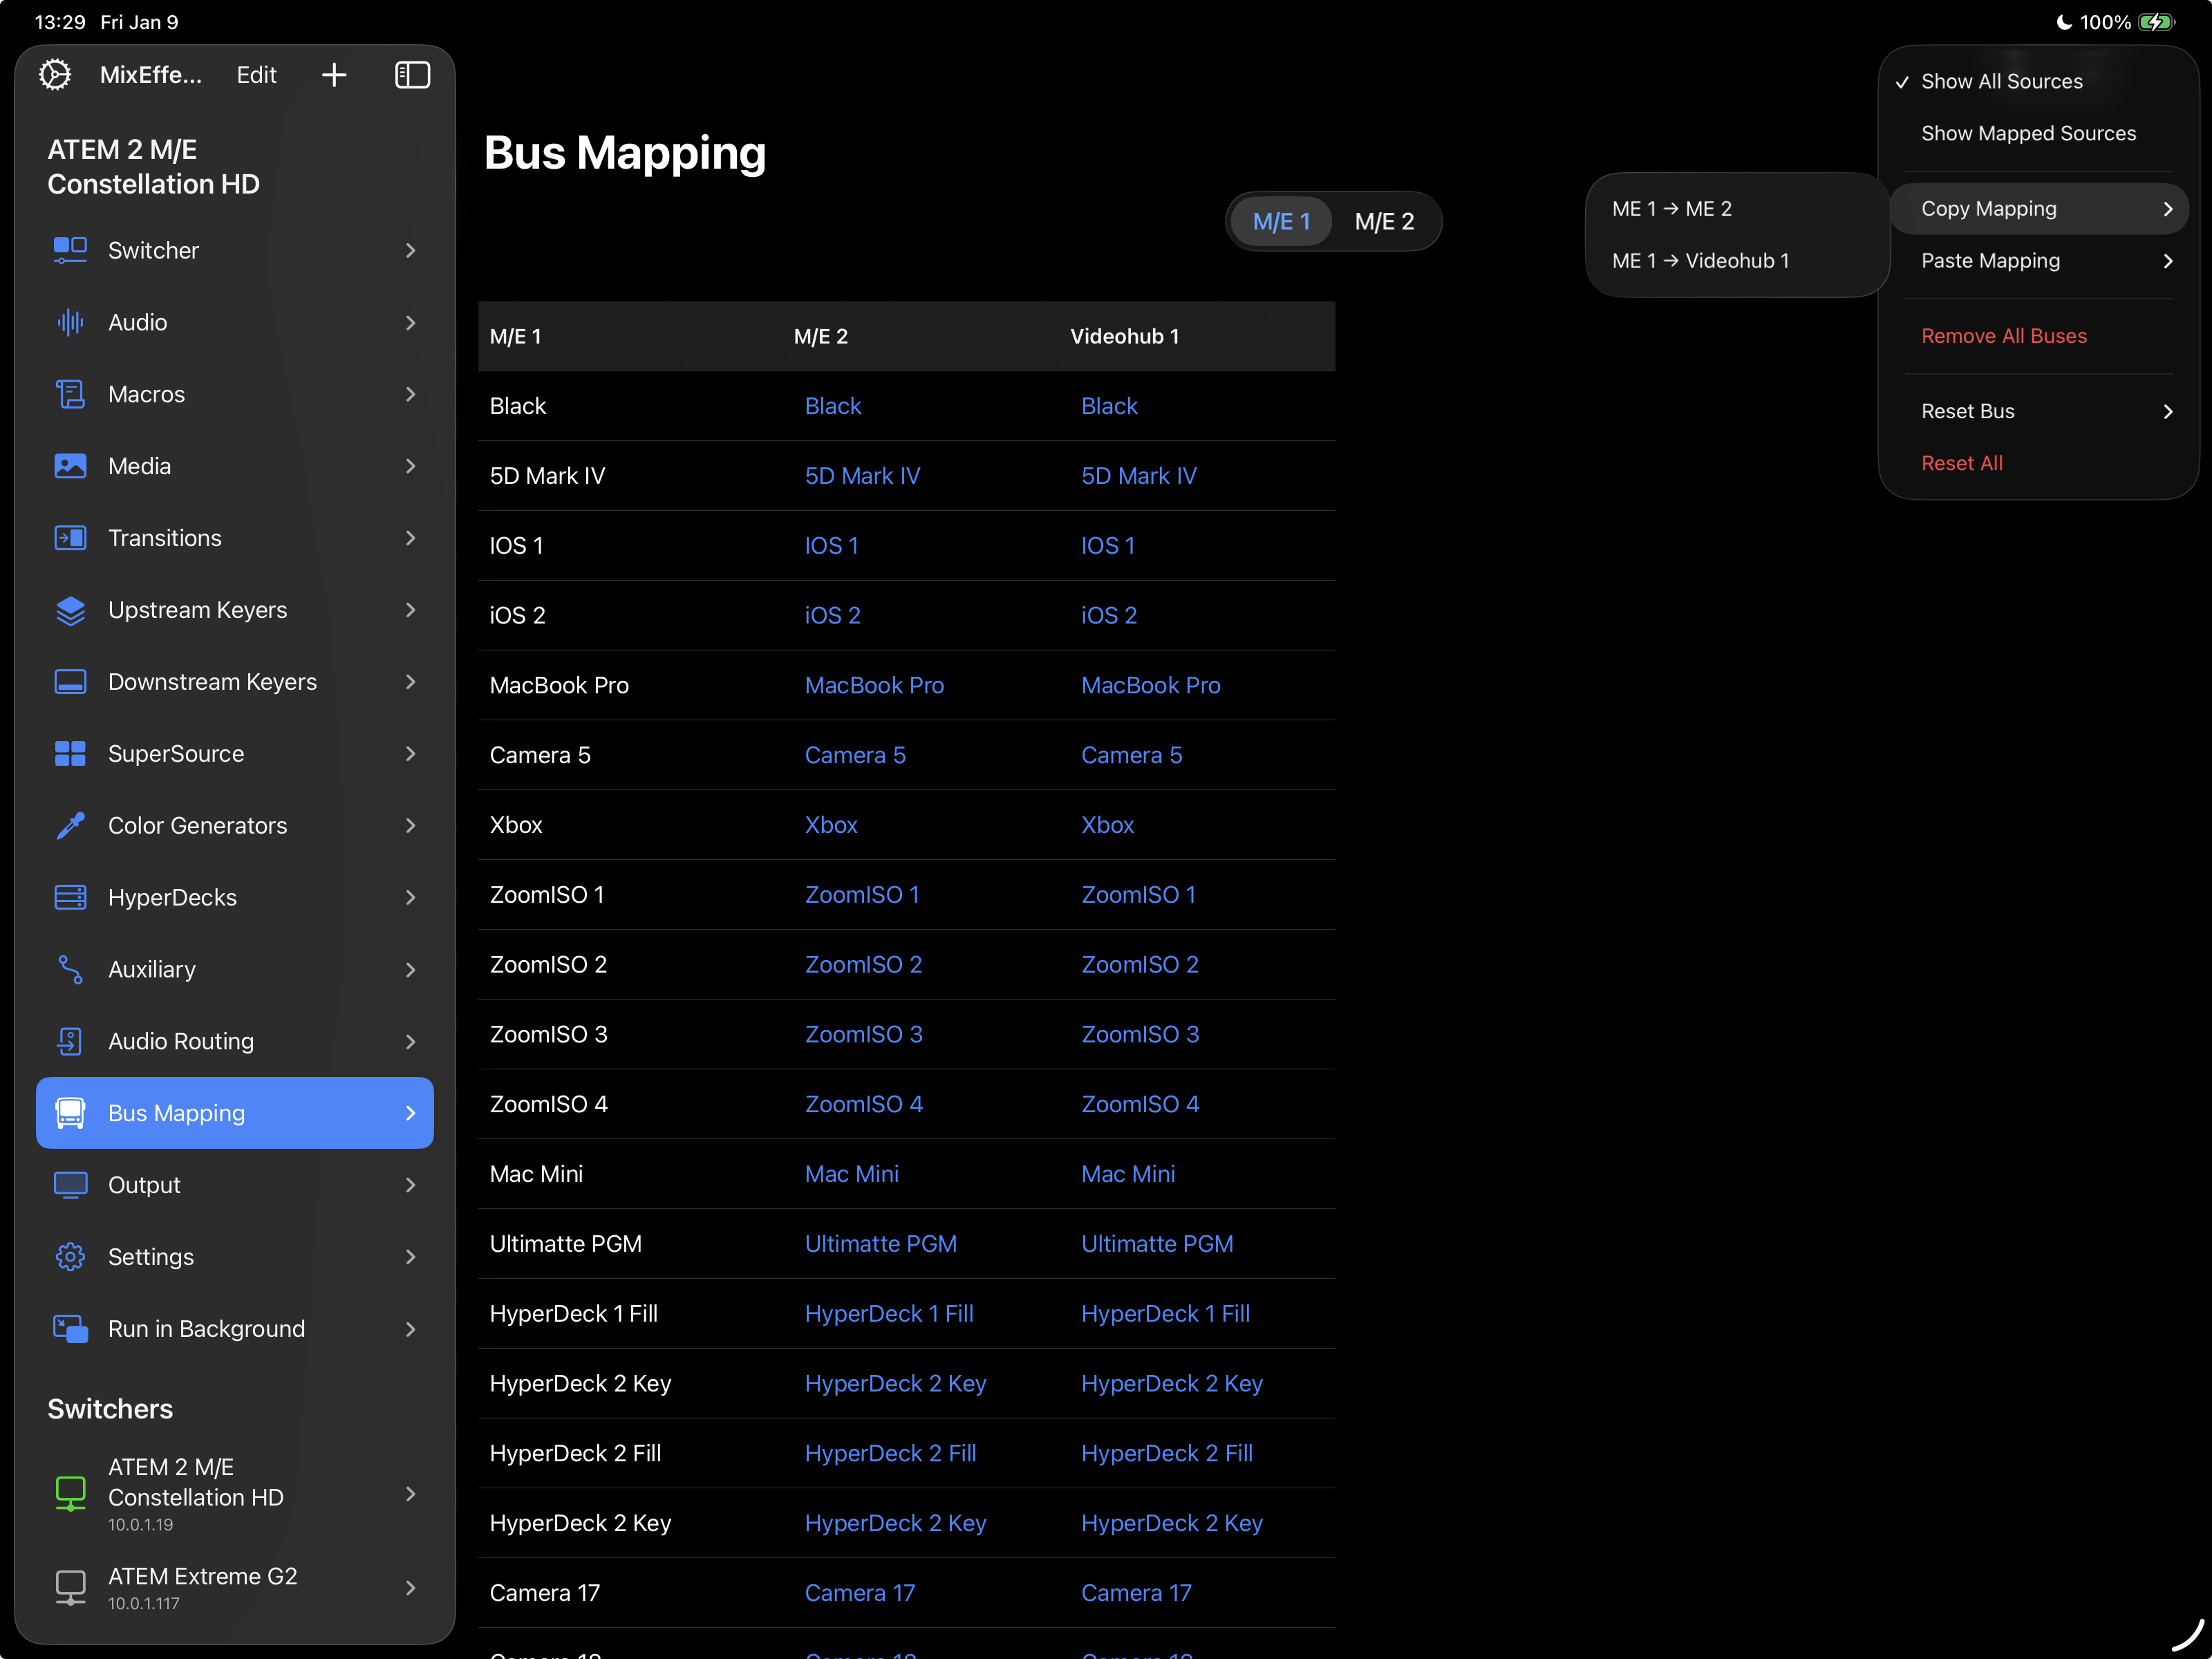Toggle the sidebar panel icon
The height and width of the screenshot is (1659, 2212).
(412, 75)
